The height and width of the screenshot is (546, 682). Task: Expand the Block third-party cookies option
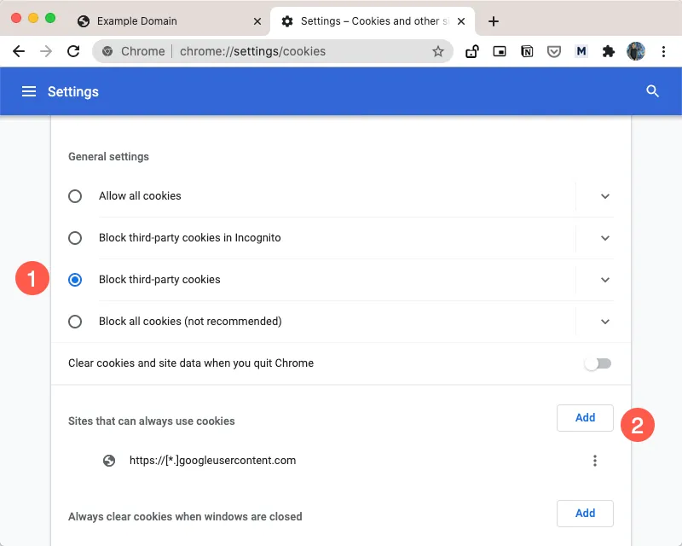(605, 280)
